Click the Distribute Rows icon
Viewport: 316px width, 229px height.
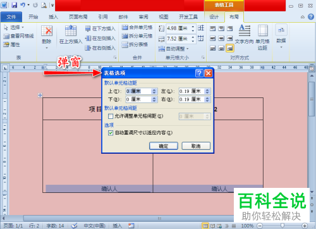(x=201, y=28)
